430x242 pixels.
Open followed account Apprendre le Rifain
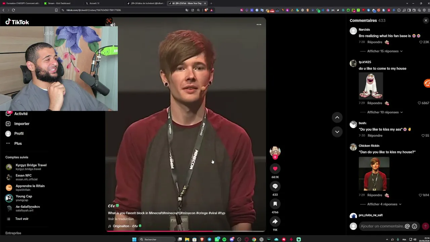pyautogui.click(x=25, y=188)
